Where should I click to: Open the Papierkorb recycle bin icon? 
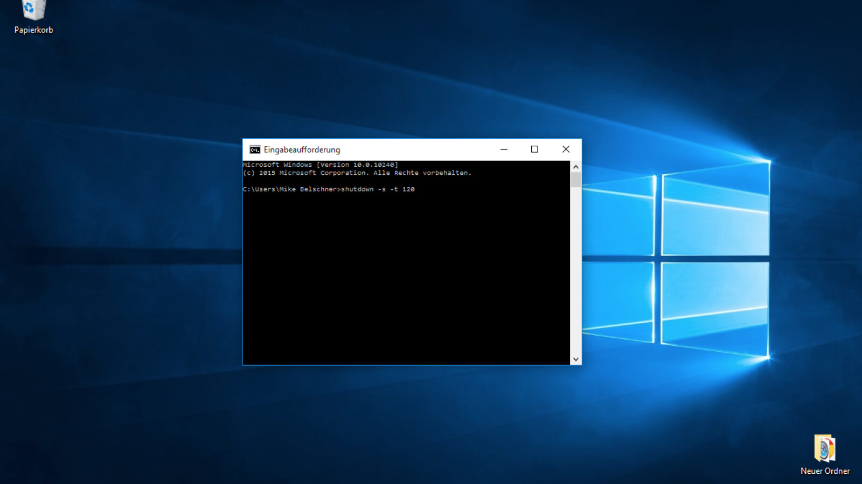33,10
